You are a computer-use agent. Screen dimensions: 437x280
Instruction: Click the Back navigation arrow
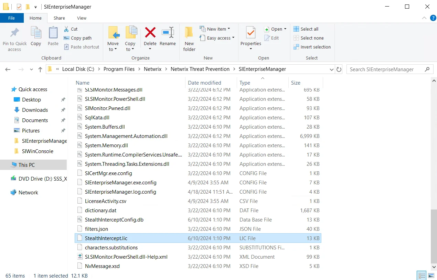point(8,69)
